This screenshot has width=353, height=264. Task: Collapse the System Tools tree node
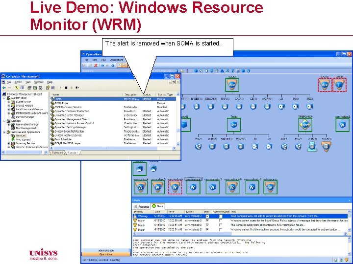[4, 98]
